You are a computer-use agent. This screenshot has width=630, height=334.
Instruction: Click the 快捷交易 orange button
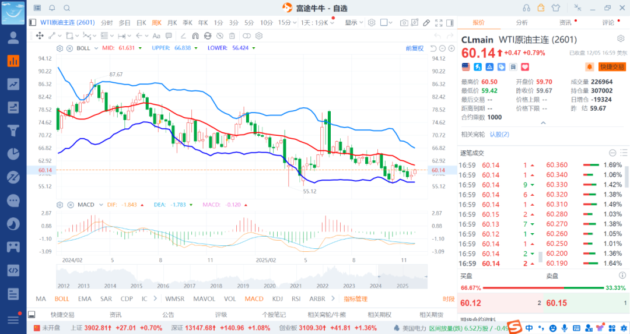612,67
